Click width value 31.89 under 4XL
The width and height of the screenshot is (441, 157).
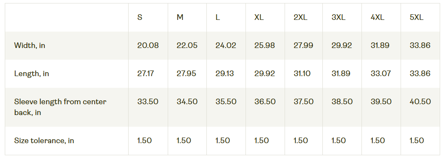coord(380,45)
